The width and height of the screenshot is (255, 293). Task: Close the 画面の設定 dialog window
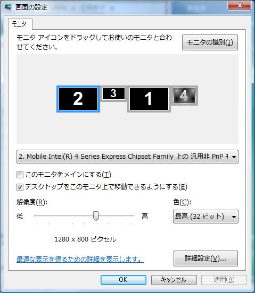(239, 5)
